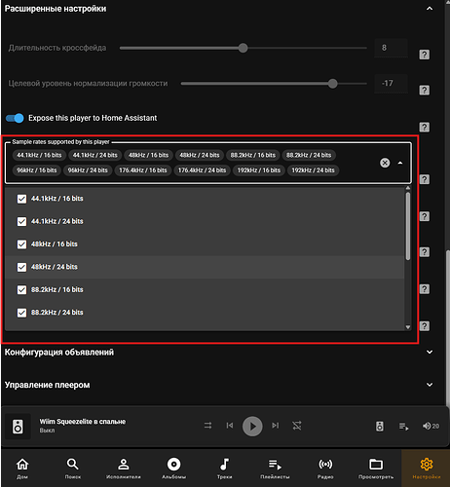Uncheck the 44.1kHz / 16 bits option
Image resolution: width=450 pixels, height=487 pixels.
(21, 199)
